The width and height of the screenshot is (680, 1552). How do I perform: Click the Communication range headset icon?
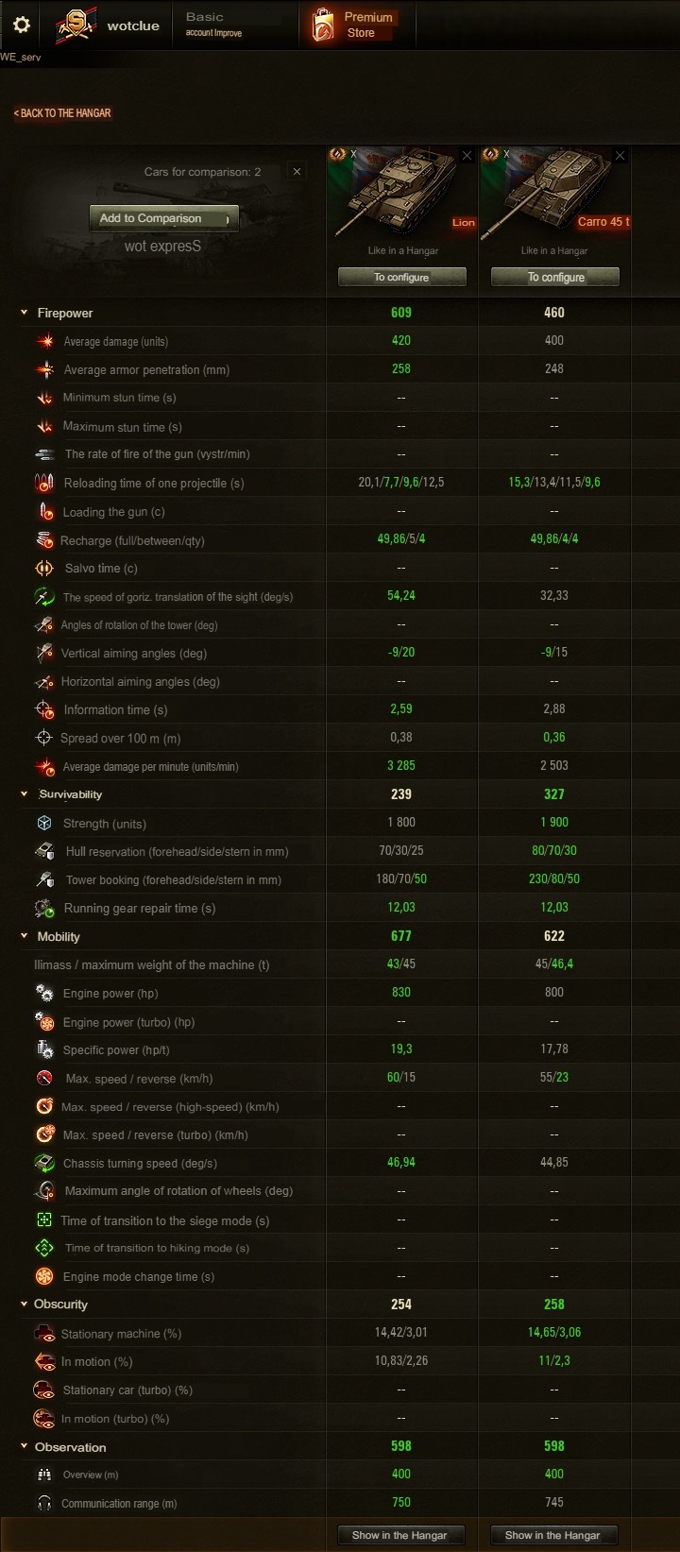[44, 1503]
